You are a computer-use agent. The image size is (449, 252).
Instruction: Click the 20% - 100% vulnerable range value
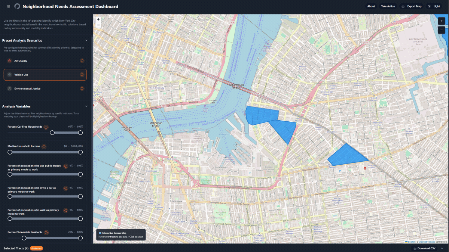[75, 232]
